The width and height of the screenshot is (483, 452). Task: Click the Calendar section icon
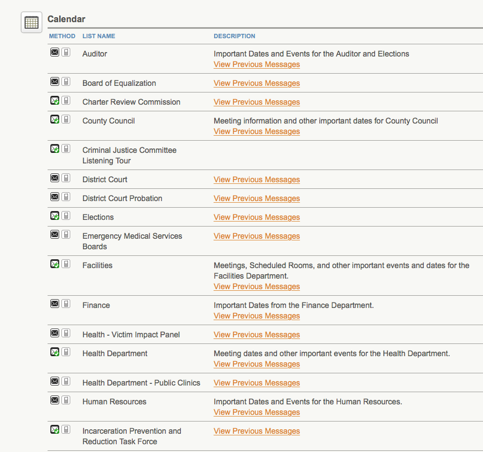[32, 23]
